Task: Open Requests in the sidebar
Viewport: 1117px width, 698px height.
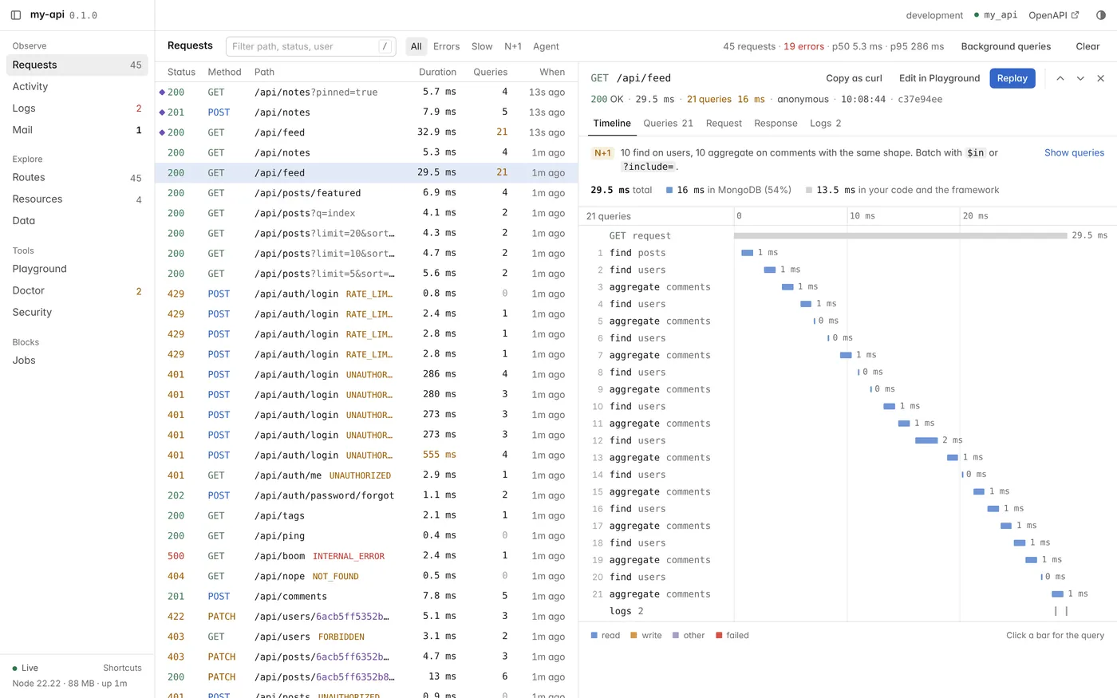Action: pyautogui.click(x=77, y=65)
